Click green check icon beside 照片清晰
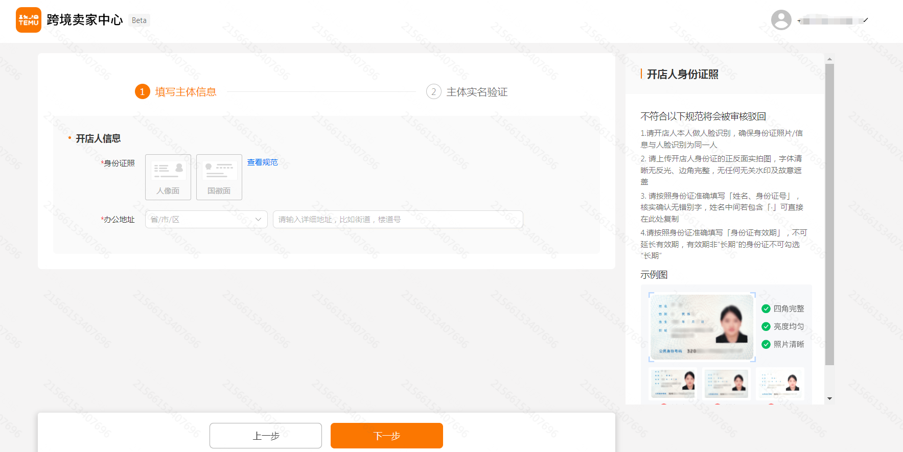 click(x=766, y=344)
